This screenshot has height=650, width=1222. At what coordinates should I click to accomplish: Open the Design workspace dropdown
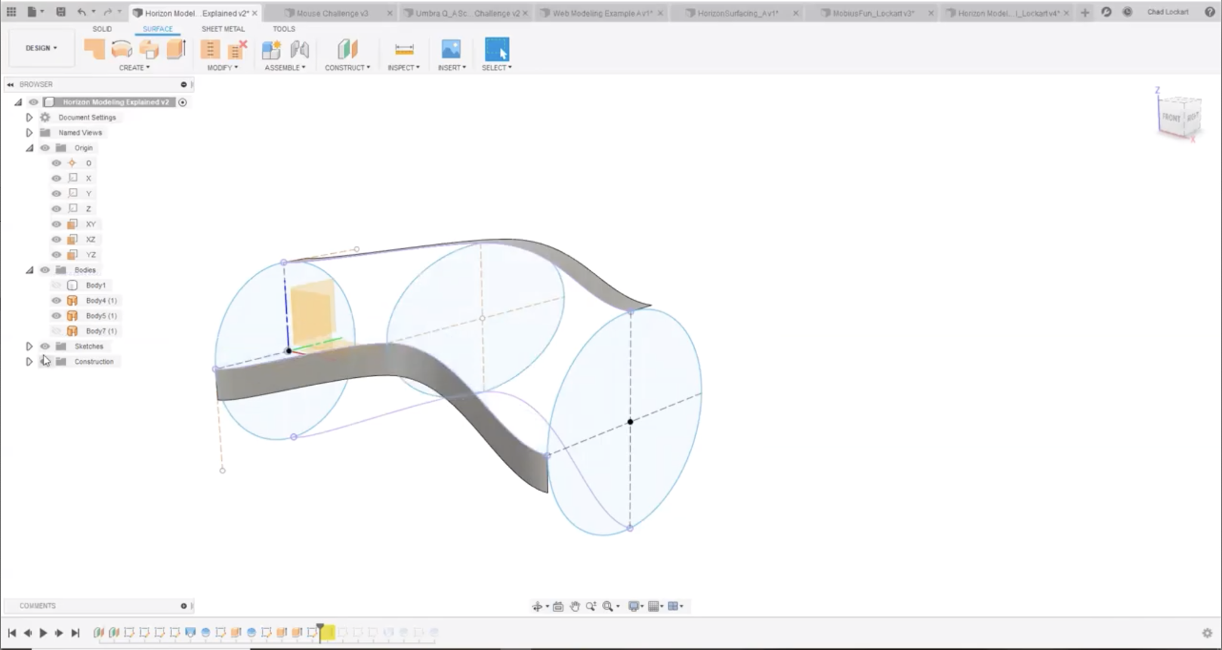(x=40, y=48)
